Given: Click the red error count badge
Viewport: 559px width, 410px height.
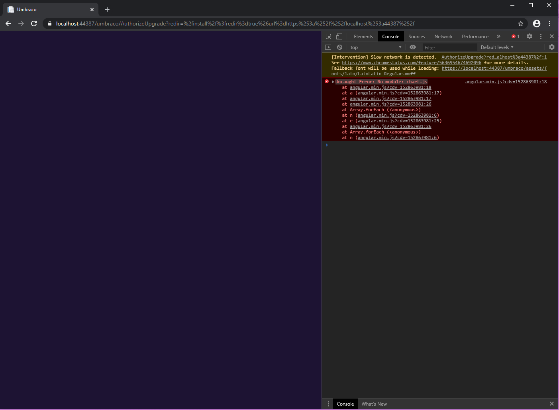Looking at the screenshot, I should 516,36.
